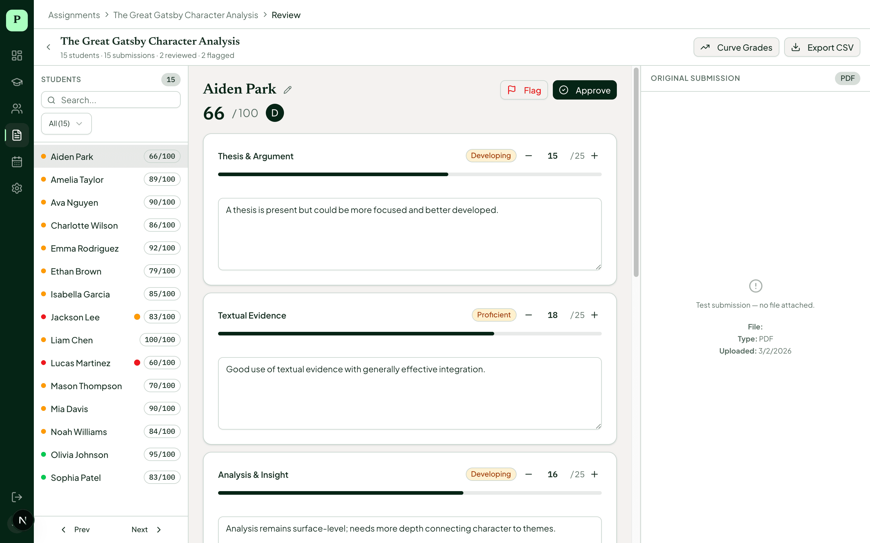Open the calendar icon in sidebar
870x543 pixels.
pos(17,162)
